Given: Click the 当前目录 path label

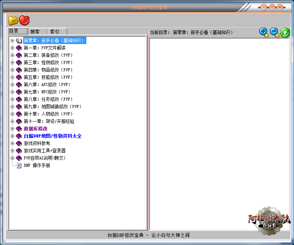Looking at the screenshot, I should (191, 32).
